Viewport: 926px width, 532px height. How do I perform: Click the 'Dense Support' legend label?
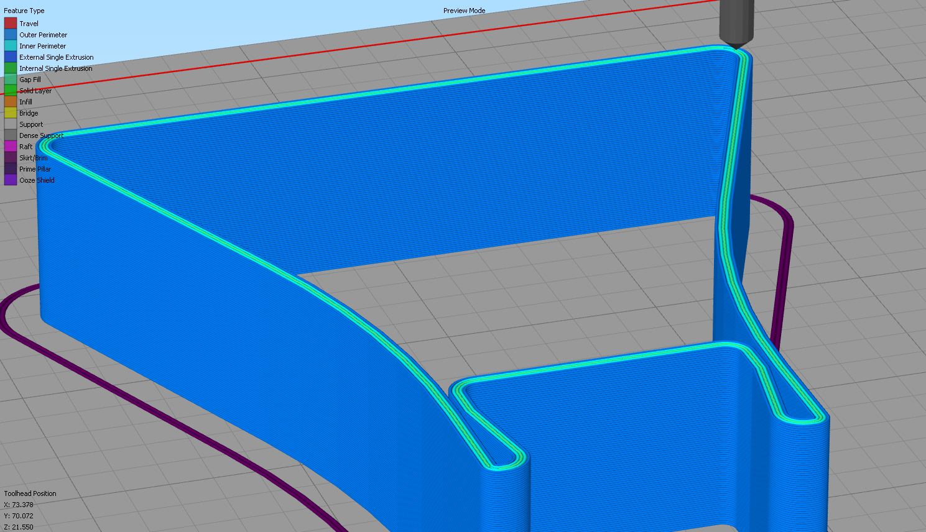(x=41, y=135)
